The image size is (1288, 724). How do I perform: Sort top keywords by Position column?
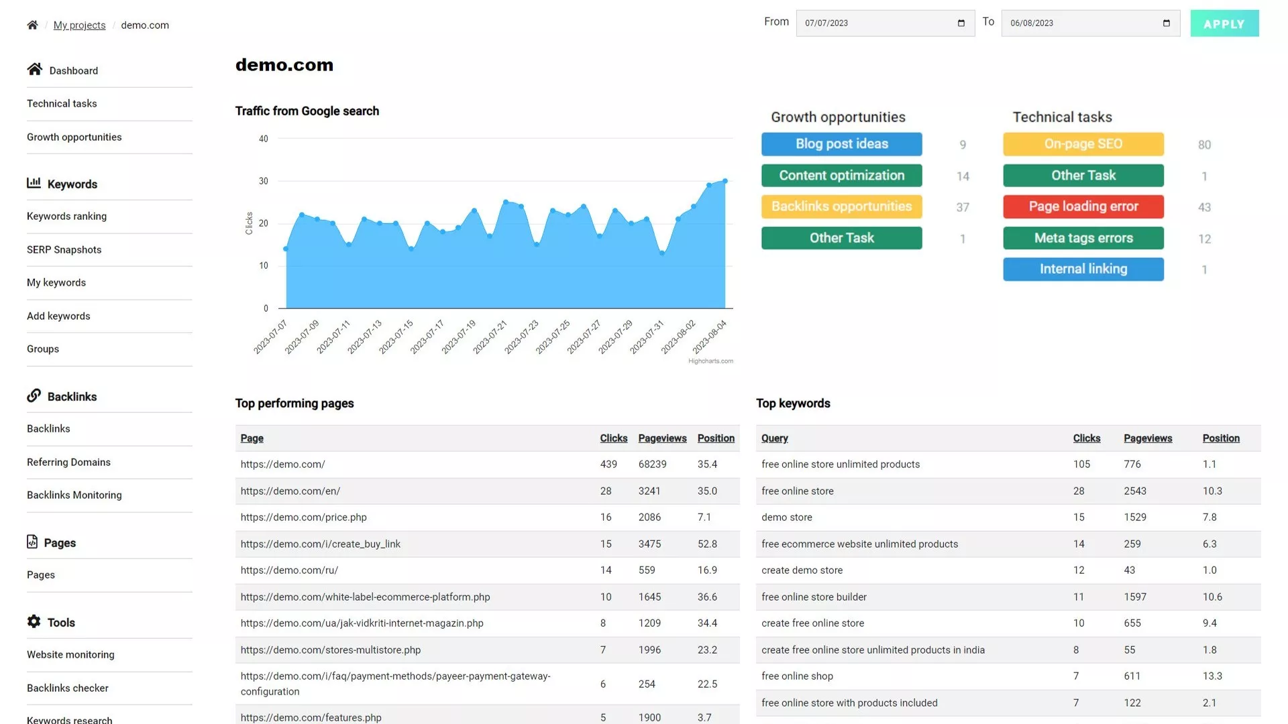coord(1220,438)
